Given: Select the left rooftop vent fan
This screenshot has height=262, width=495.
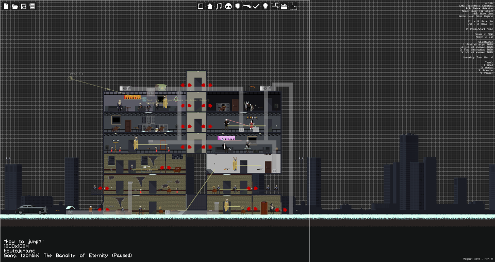Looking at the screenshot, I should (x=124, y=88).
